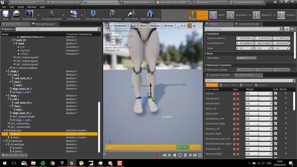
Task: Open retargeting dropdown for ik_foot_root
Action: click(x=76, y=130)
